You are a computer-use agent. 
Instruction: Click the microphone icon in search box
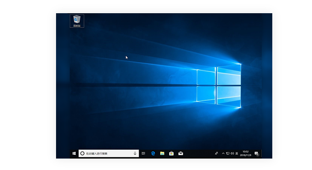[x=135, y=154]
